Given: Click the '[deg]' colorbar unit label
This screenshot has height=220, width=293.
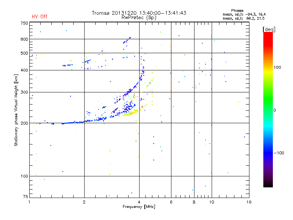Looking at the screenshot, I should click(x=269, y=30).
